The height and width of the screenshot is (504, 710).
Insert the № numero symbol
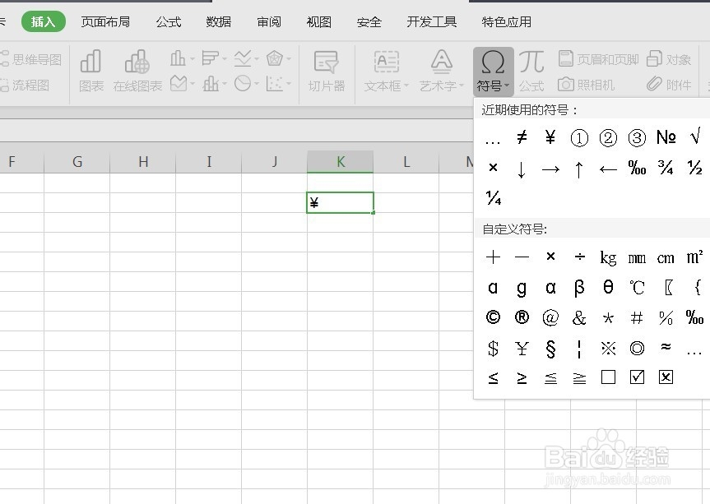(x=666, y=137)
